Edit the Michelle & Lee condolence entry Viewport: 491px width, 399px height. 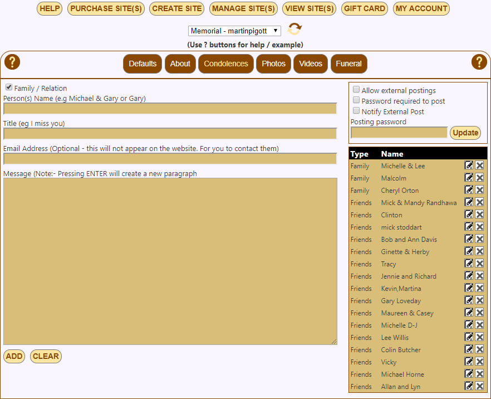pos(469,166)
